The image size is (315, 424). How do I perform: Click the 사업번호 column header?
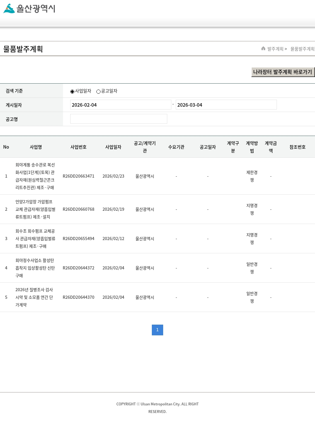78,147
